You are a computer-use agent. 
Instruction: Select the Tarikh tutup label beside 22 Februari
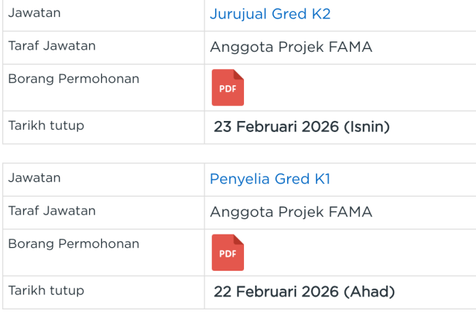[46, 290]
